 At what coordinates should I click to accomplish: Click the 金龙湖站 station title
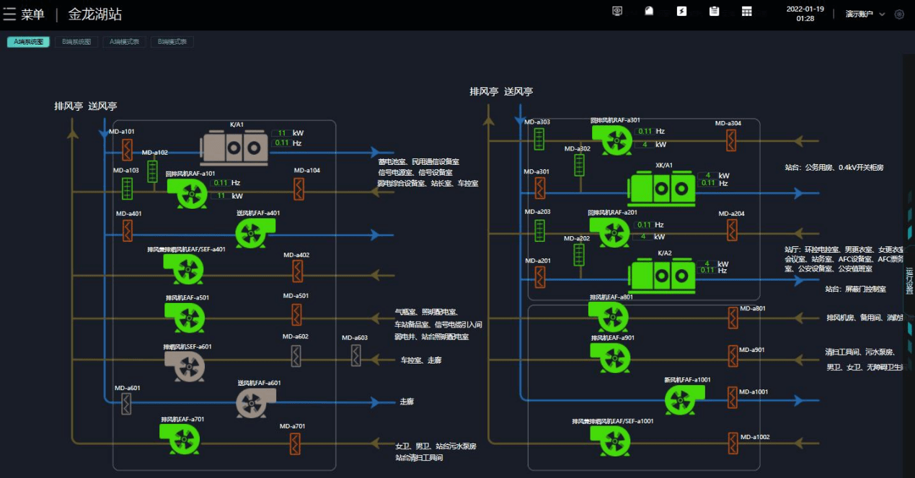[x=94, y=14]
